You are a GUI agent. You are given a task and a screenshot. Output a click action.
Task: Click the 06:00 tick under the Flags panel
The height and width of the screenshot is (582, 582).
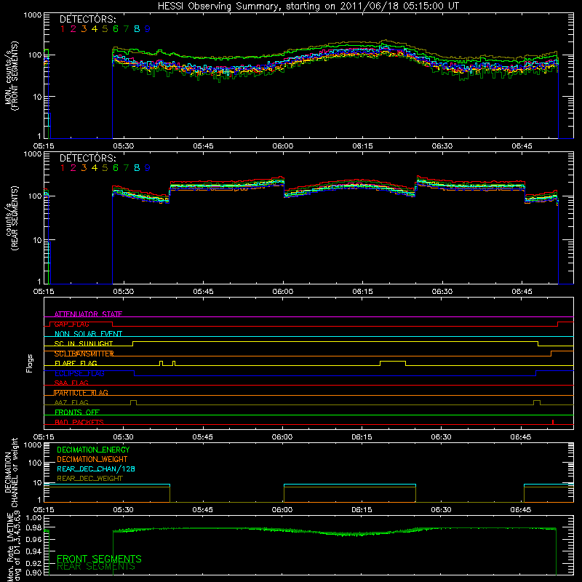[x=282, y=437]
